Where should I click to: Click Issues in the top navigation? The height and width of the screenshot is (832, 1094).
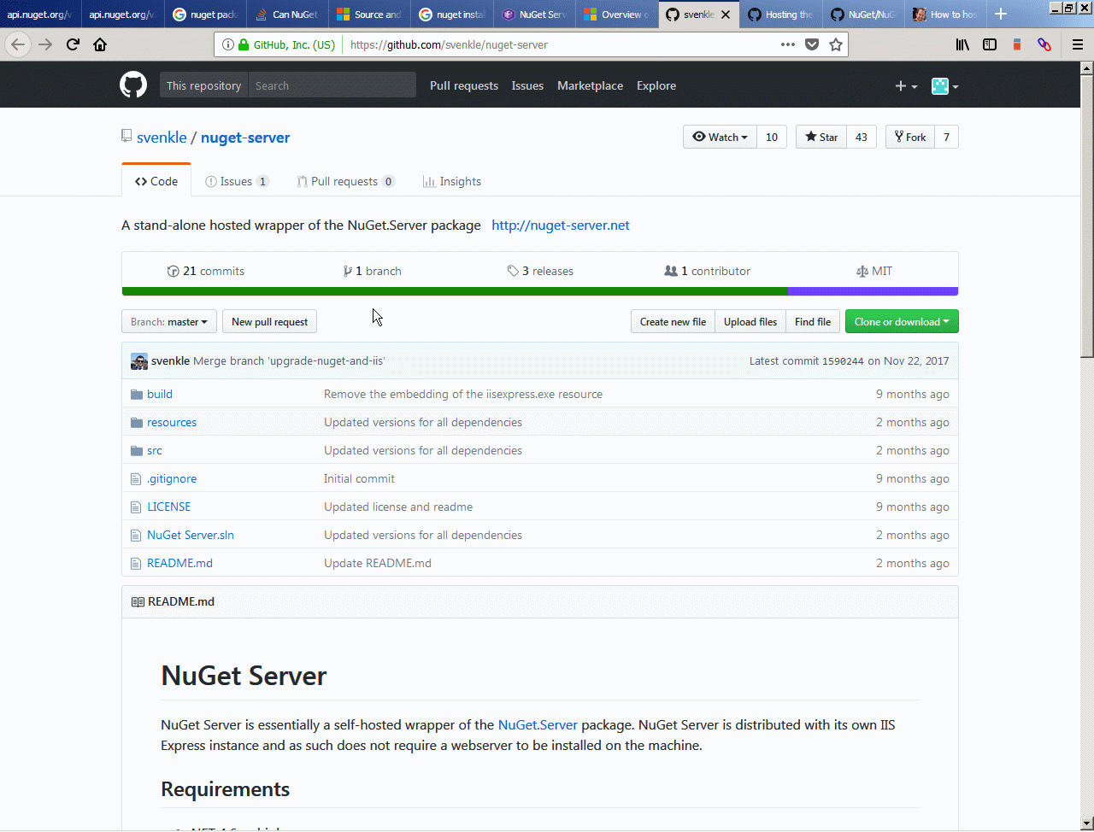(x=527, y=85)
